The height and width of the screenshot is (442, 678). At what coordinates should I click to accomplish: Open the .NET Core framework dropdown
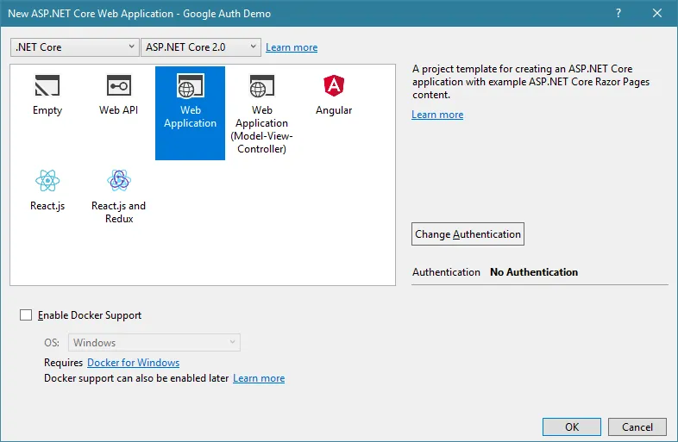pos(75,47)
